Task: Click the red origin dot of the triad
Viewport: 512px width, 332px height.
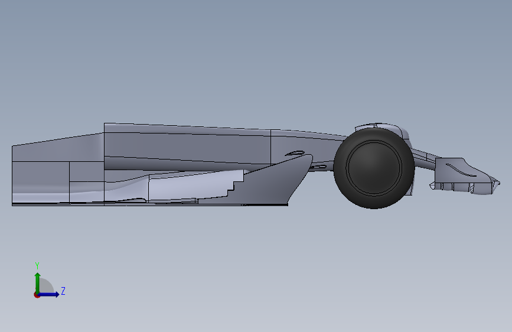Action: 37,295
